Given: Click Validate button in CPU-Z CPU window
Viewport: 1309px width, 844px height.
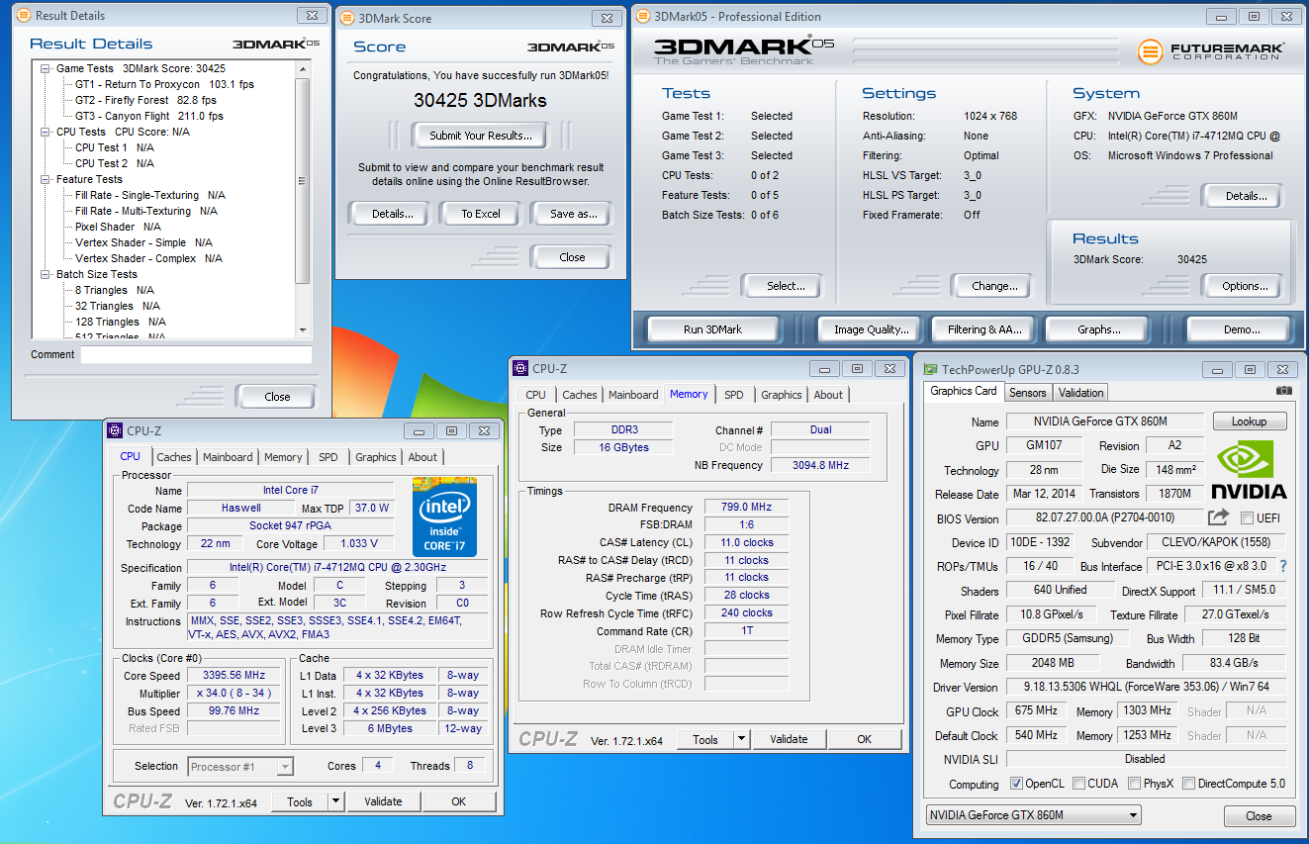Looking at the screenshot, I should coord(383,801).
